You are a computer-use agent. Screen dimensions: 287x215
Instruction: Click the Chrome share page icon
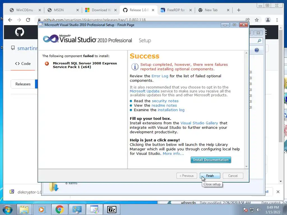[x=248, y=20]
